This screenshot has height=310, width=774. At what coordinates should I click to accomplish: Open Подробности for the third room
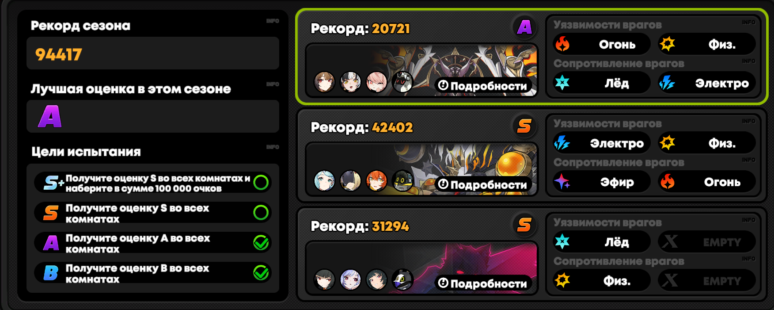(483, 283)
